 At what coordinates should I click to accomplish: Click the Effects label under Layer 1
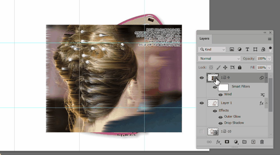tap(223, 111)
